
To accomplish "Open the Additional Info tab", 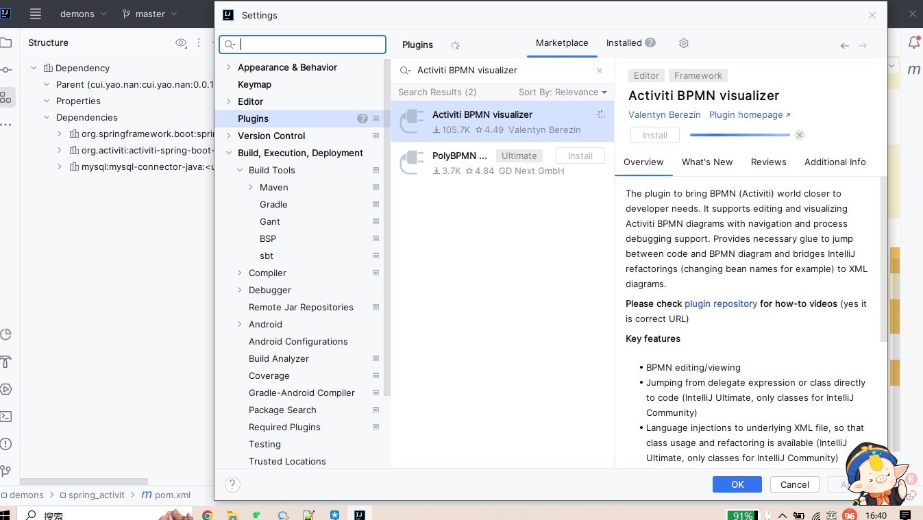I will pyautogui.click(x=835, y=162).
